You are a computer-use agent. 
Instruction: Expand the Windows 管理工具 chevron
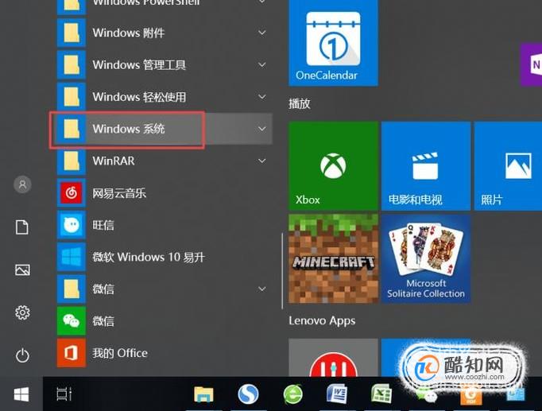(262, 65)
